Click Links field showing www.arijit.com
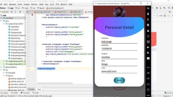Viewport: 173px width, 97px height. (x=119, y=71)
